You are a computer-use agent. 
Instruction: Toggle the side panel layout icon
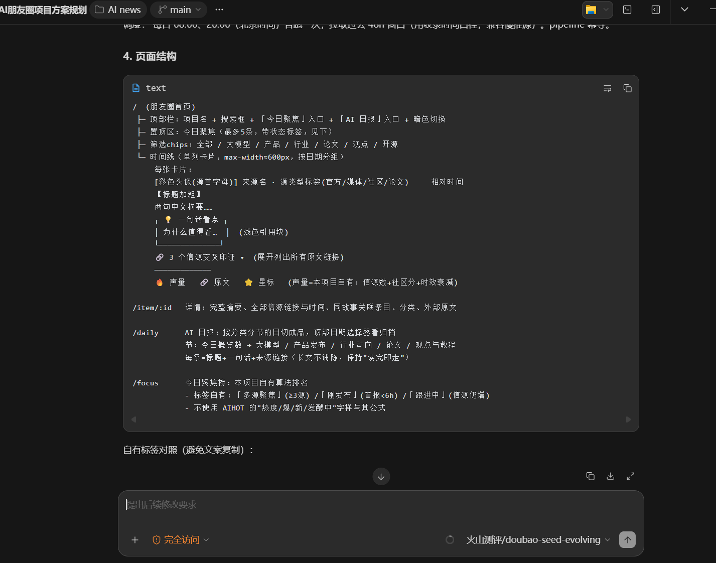(656, 10)
